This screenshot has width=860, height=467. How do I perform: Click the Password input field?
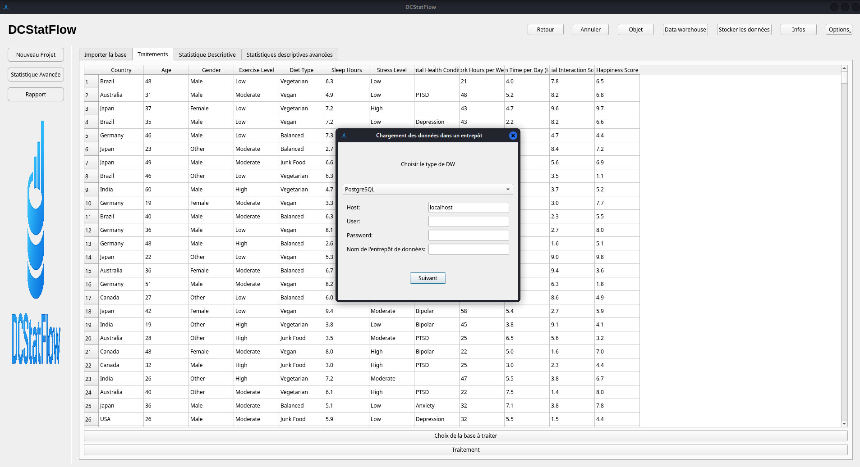coord(468,236)
